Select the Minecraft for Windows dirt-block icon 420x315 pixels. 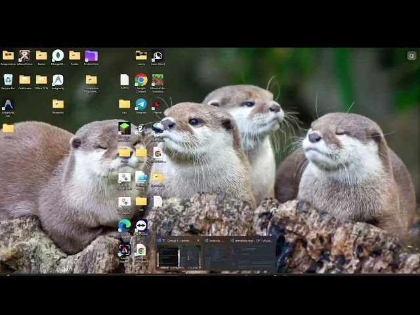pos(157,80)
